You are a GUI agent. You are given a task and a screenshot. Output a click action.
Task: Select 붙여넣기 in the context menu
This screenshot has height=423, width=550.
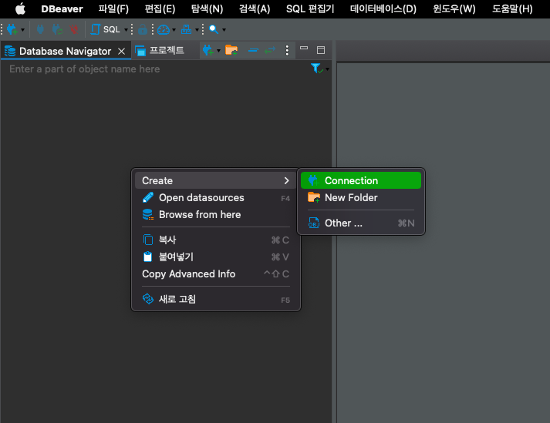tap(216, 257)
